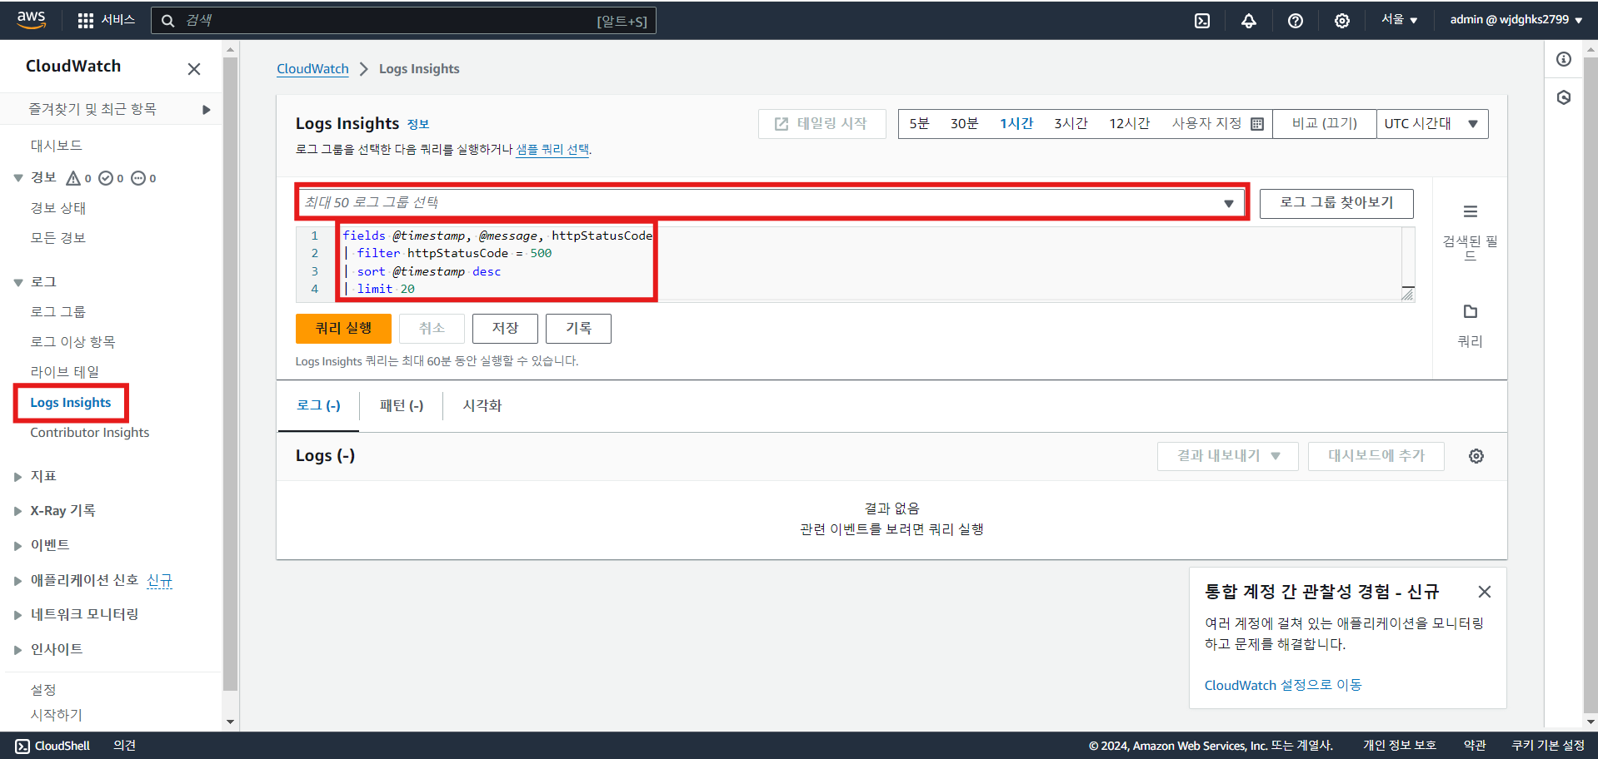The height and width of the screenshot is (759, 1598).
Task: Click the 기록 button
Action: tap(578, 329)
